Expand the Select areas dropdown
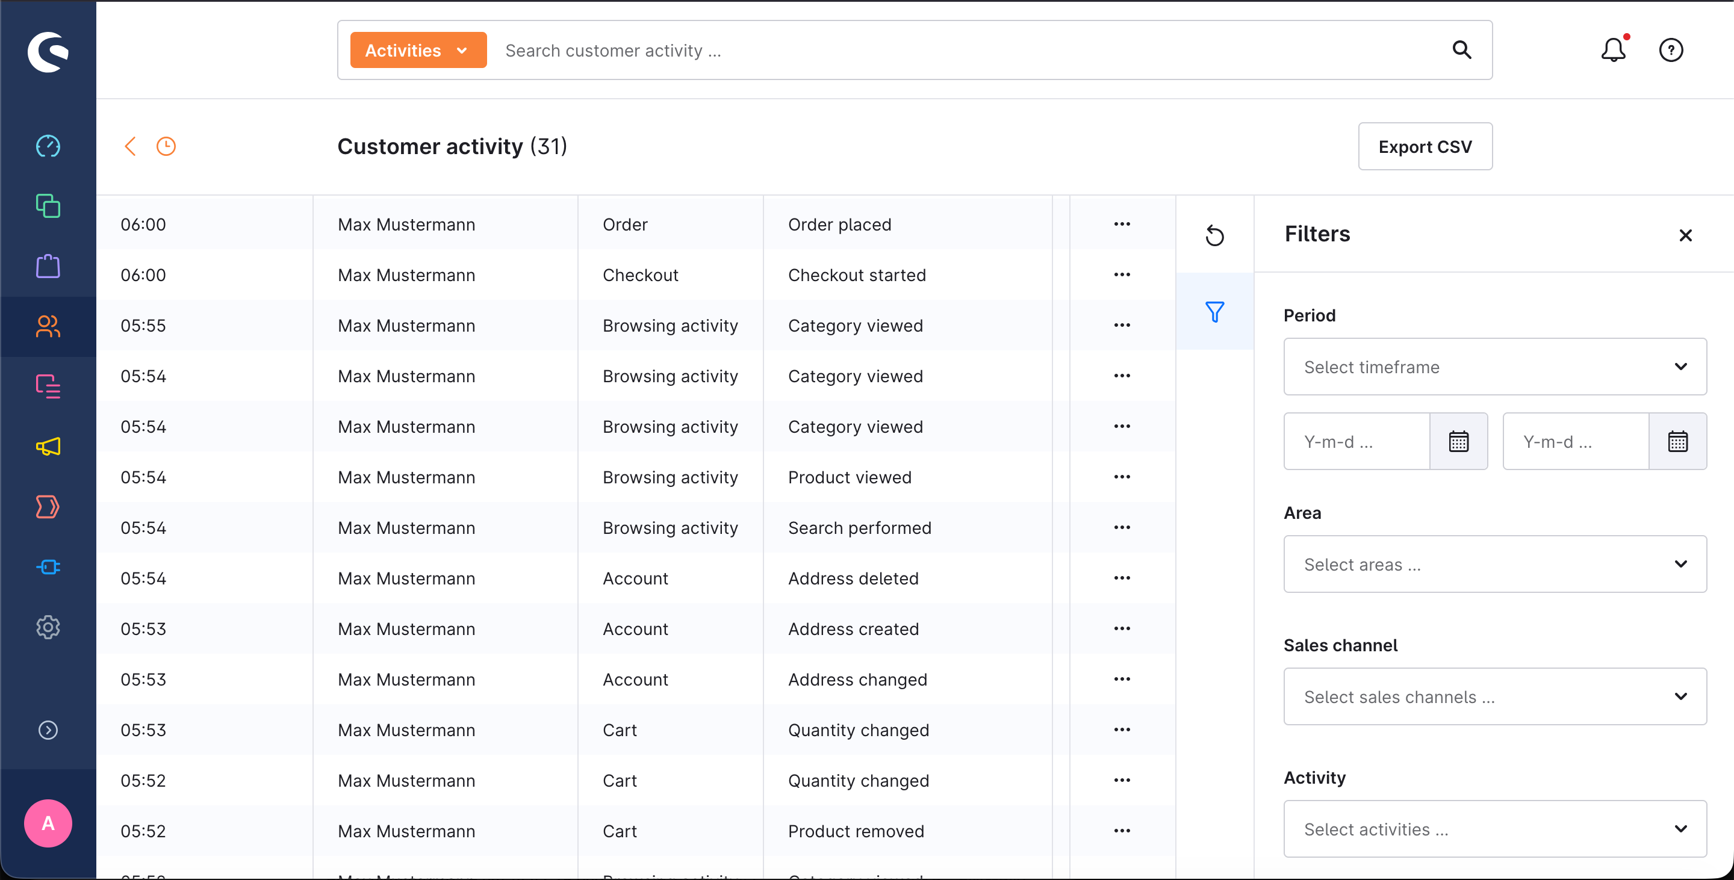 [1495, 564]
